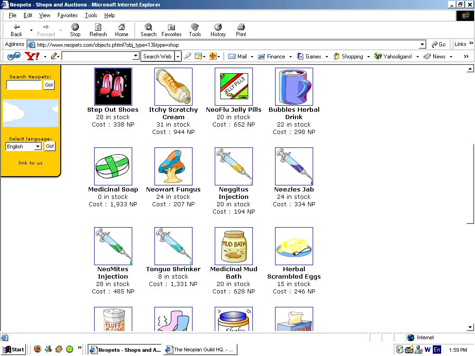Click the Yahoo toolbar pencil icon
The image size is (475, 356).
coord(54,56)
